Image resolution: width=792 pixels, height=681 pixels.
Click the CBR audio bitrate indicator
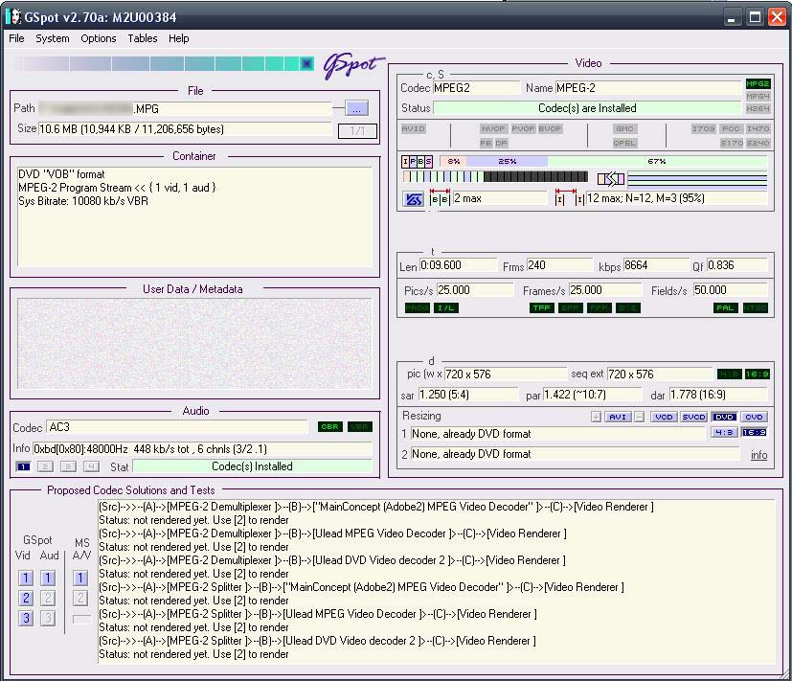[x=330, y=427]
